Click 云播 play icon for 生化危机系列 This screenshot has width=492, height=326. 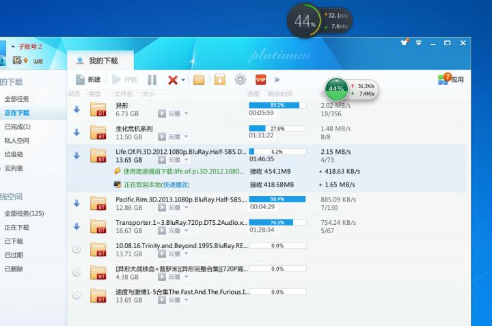coord(162,137)
